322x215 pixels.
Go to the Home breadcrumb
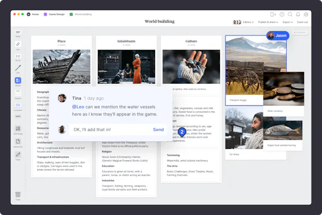[35, 14]
